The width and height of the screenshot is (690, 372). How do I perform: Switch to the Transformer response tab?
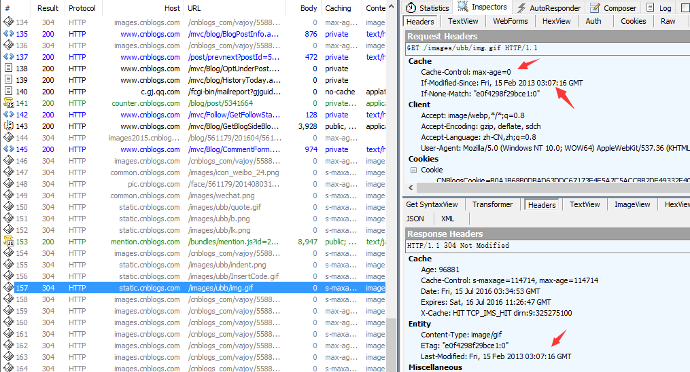(x=492, y=204)
